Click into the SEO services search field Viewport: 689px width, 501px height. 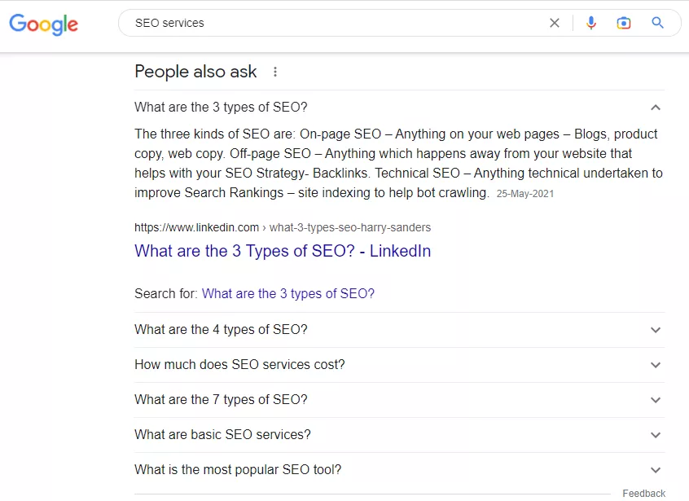[x=334, y=23]
